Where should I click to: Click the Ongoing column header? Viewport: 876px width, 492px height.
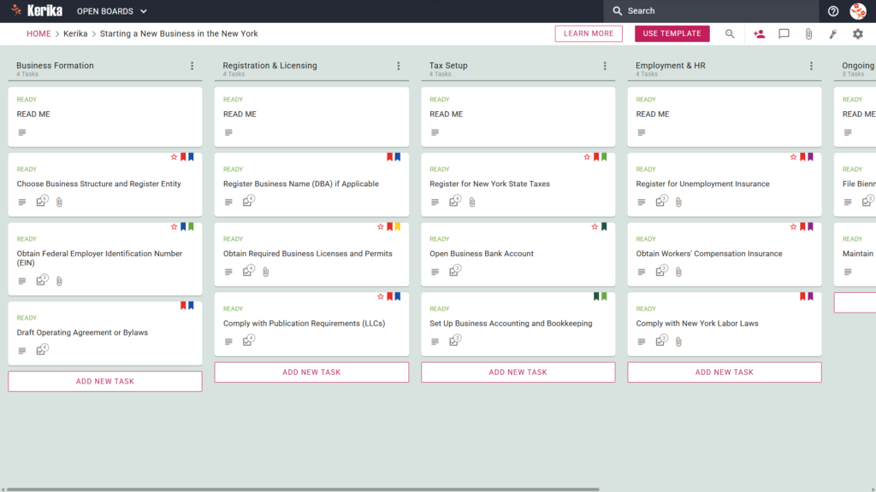857,65
